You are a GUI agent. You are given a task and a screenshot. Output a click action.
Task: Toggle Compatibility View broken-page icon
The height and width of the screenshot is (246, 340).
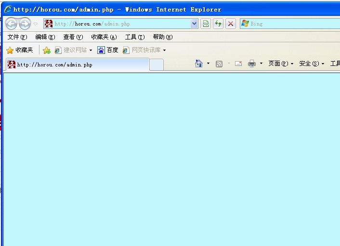(206, 24)
